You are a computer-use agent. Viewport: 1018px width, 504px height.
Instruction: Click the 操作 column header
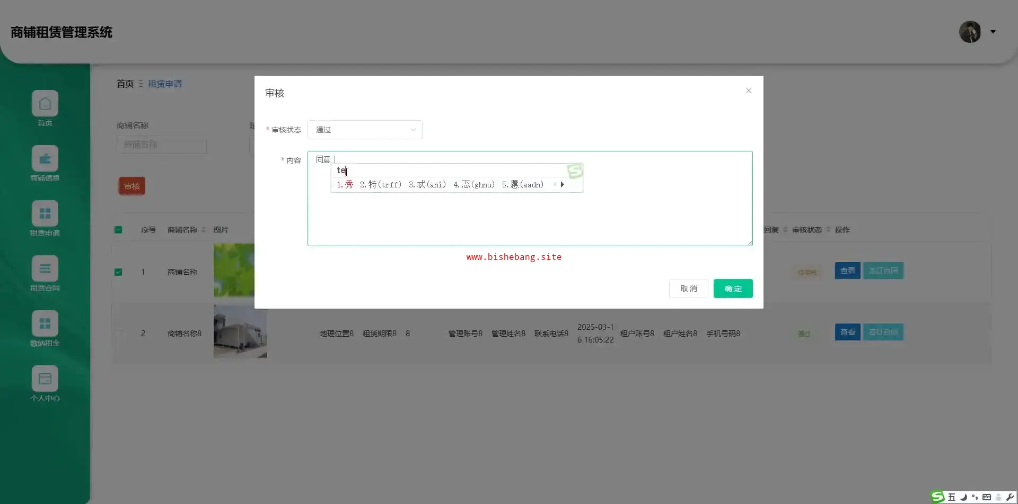tap(843, 230)
